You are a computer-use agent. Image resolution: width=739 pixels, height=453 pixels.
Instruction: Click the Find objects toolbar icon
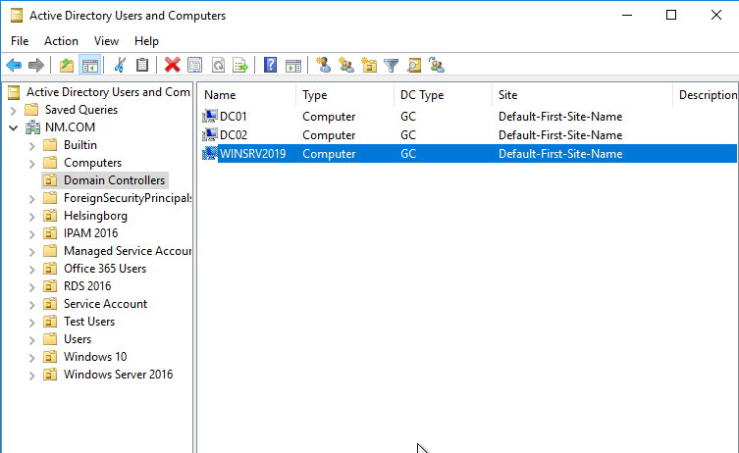pos(414,65)
